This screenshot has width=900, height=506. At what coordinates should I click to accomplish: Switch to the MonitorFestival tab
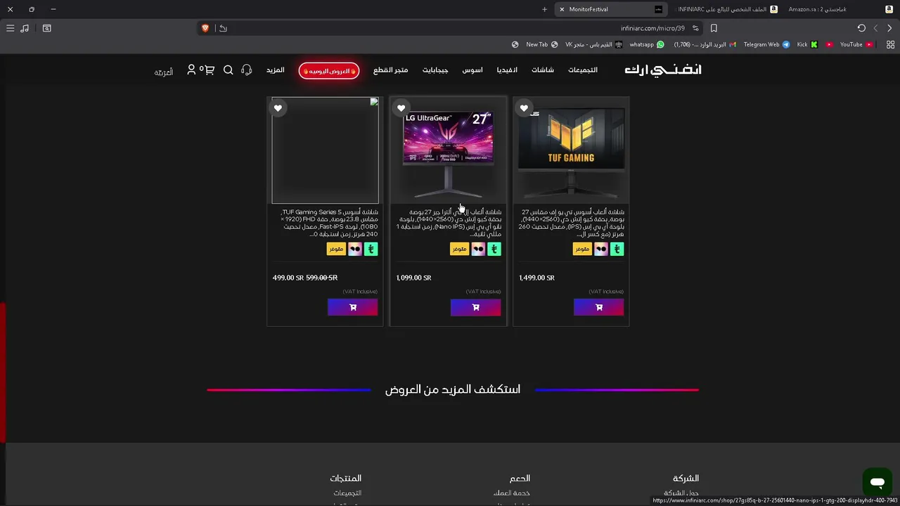[610, 9]
